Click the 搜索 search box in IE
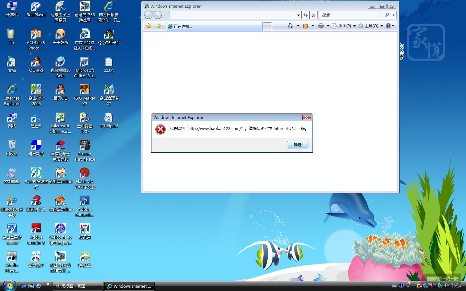 (x=351, y=15)
